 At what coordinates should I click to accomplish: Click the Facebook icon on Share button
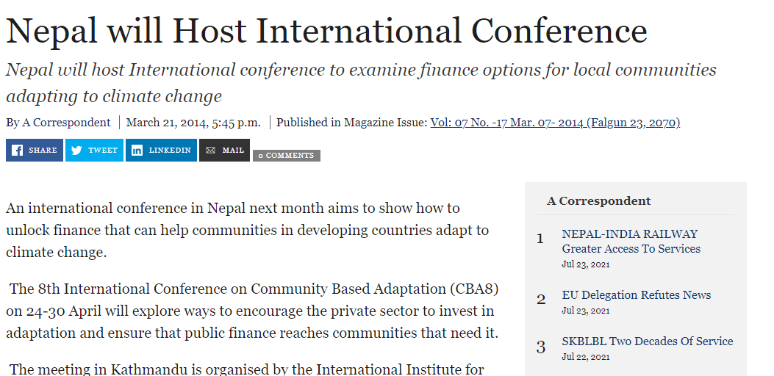pyautogui.click(x=18, y=151)
